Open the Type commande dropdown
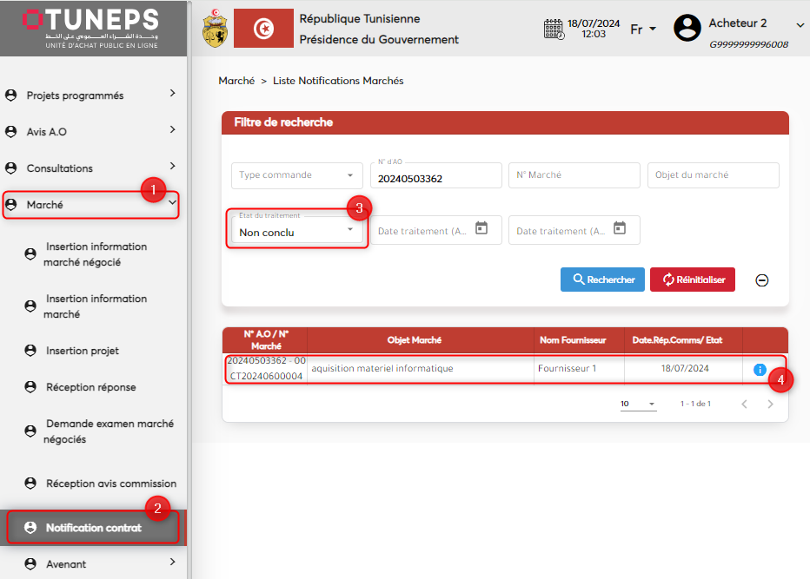The width and height of the screenshot is (810, 579). (x=296, y=175)
